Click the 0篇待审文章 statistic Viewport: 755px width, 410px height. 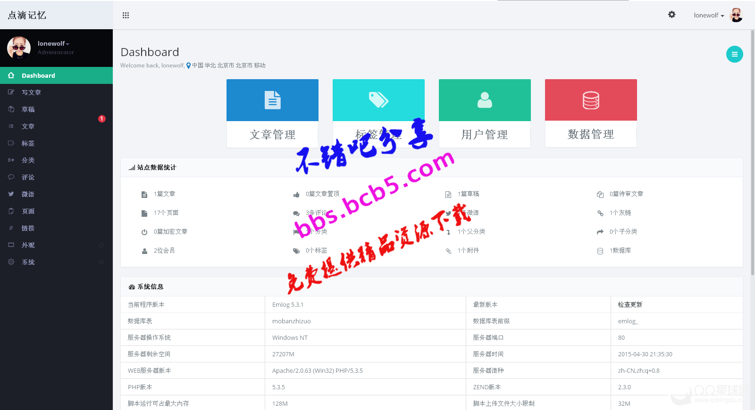click(626, 194)
